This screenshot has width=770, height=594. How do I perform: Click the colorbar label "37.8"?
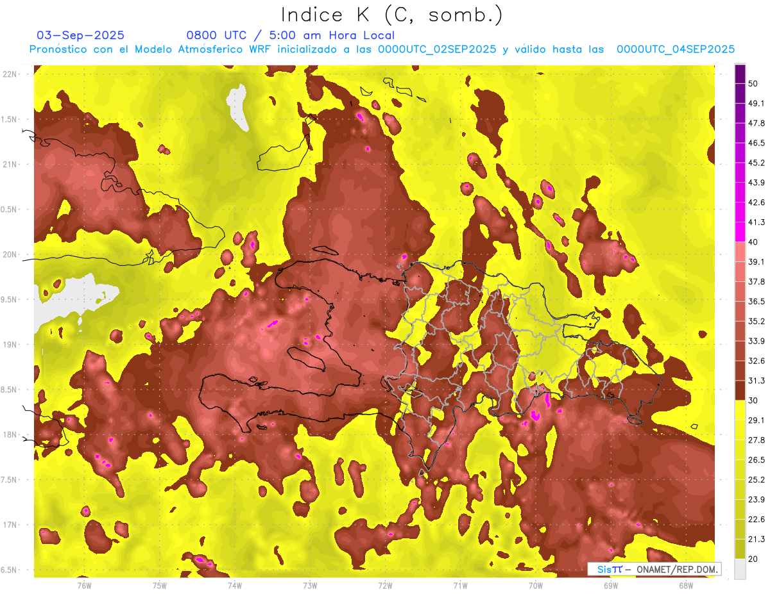757,281
